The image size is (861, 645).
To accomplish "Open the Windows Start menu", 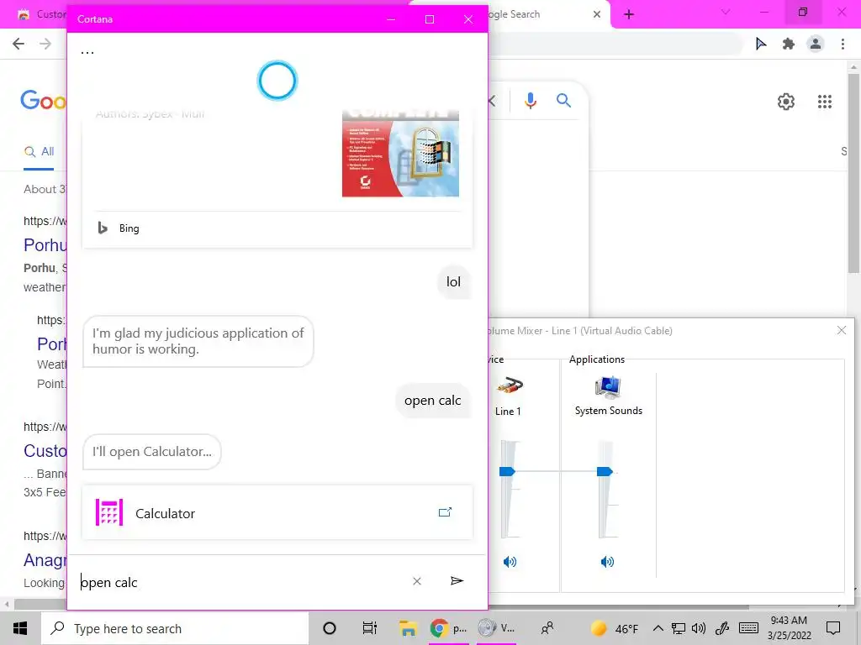I will [x=20, y=628].
